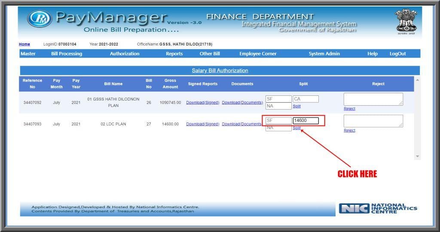Download signed report for 02 LDC PLAN
Viewport: 440px width, 232px height.
pos(203,124)
